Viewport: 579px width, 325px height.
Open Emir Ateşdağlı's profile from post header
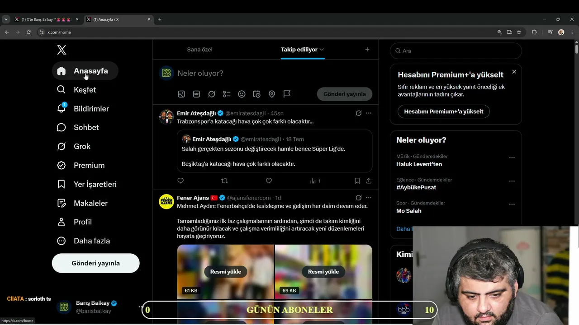coord(196,113)
